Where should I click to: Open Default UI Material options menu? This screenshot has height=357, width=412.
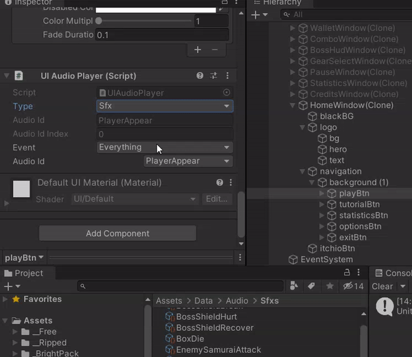231,183
